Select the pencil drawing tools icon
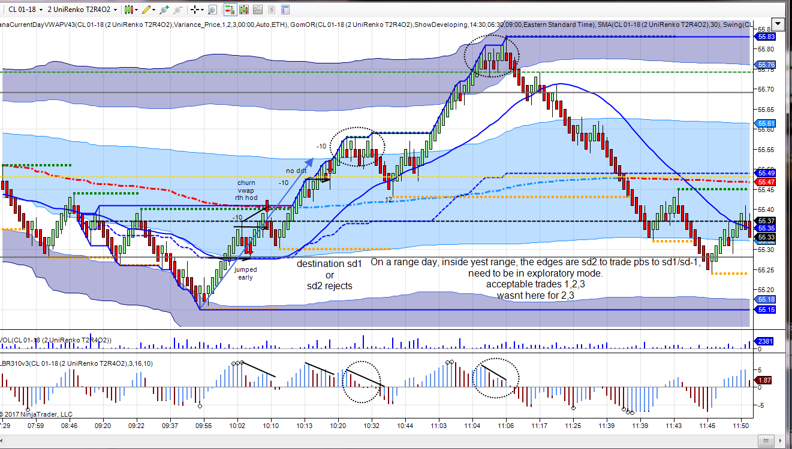This screenshot has width=792, height=449. (x=147, y=10)
